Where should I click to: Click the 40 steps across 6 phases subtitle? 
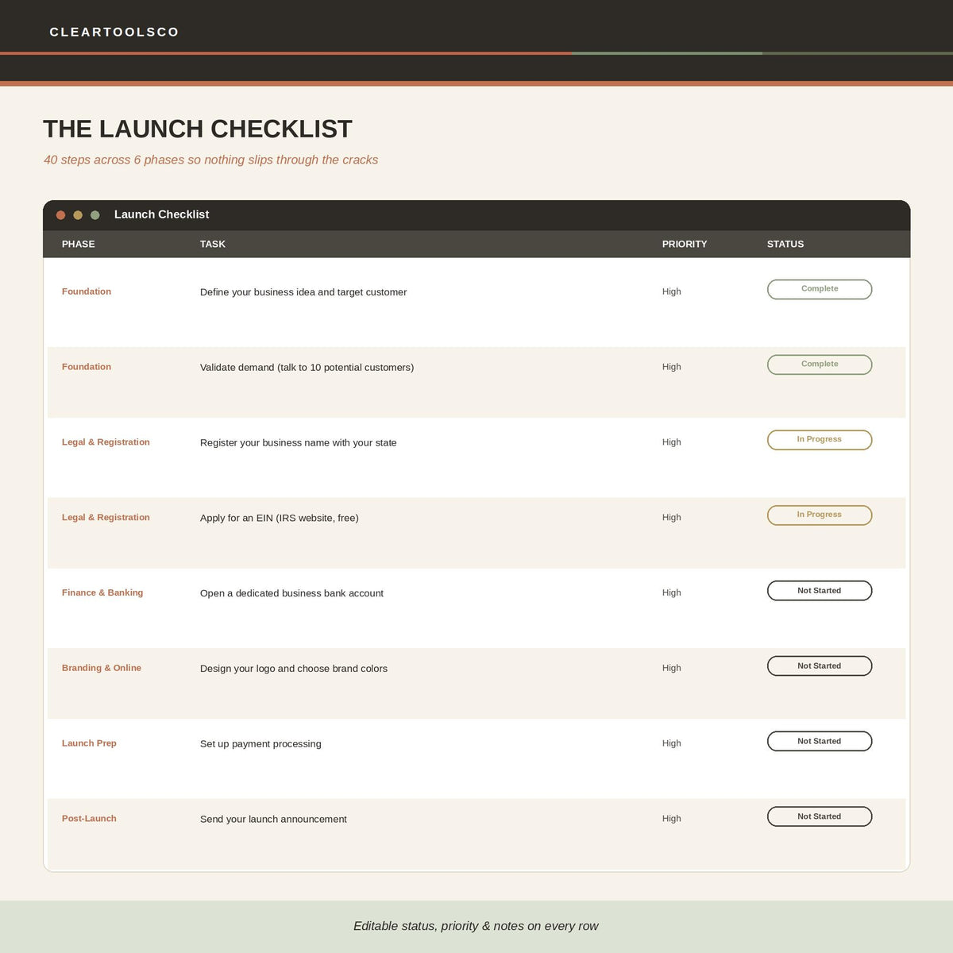click(x=211, y=160)
